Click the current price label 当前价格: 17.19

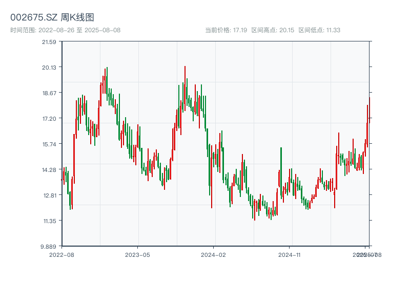pyautogui.click(x=226, y=30)
